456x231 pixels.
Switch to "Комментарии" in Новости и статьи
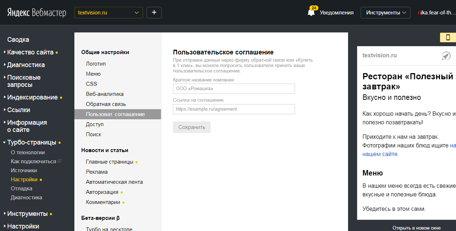(x=103, y=202)
